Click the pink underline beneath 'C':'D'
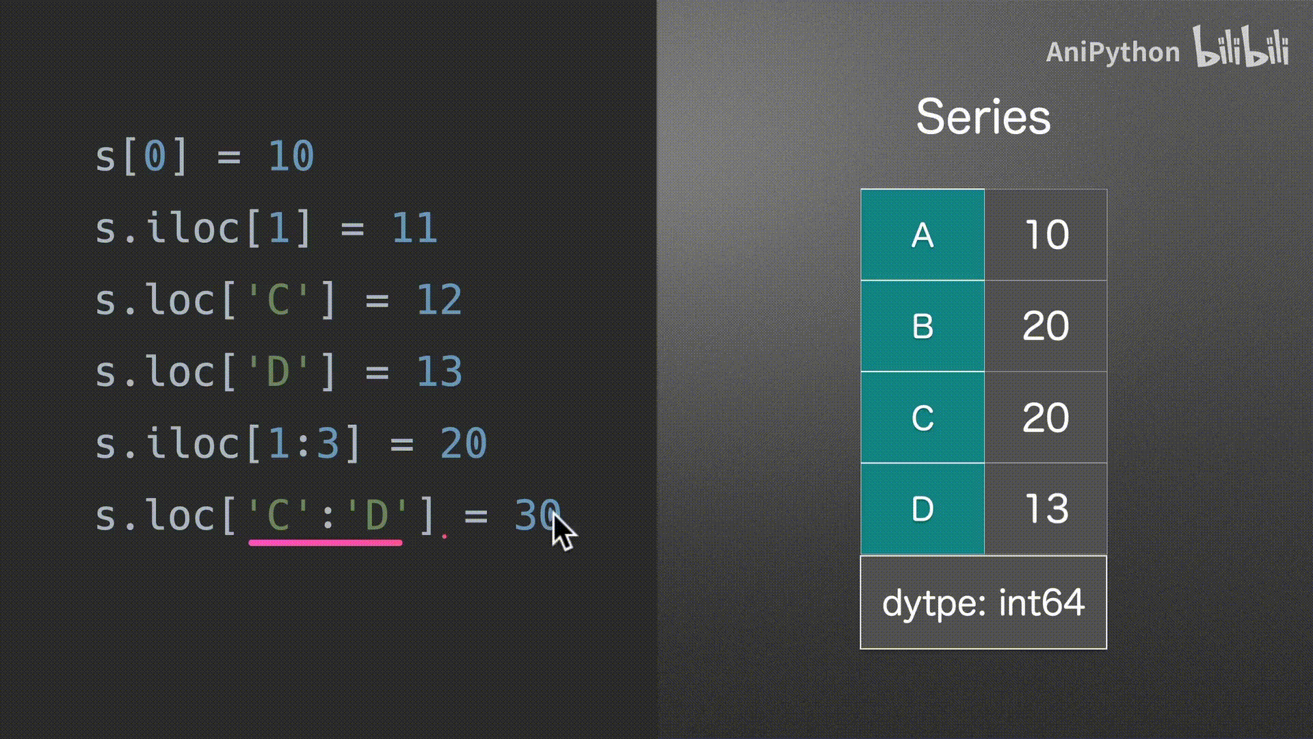This screenshot has height=739, width=1313. (x=326, y=543)
